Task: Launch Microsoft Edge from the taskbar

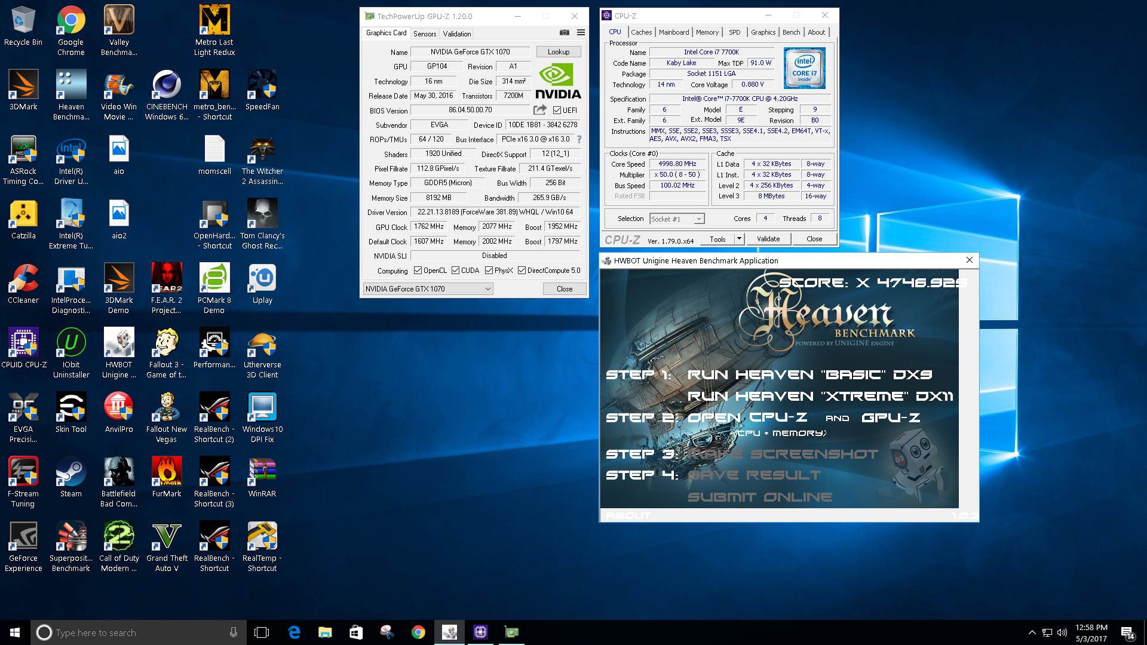Action: point(294,632)
